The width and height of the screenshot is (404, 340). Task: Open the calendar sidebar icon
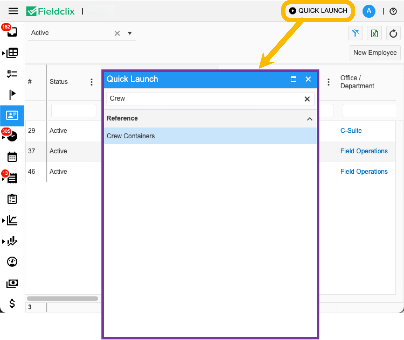pyautogui.click(x=12, y=157)
